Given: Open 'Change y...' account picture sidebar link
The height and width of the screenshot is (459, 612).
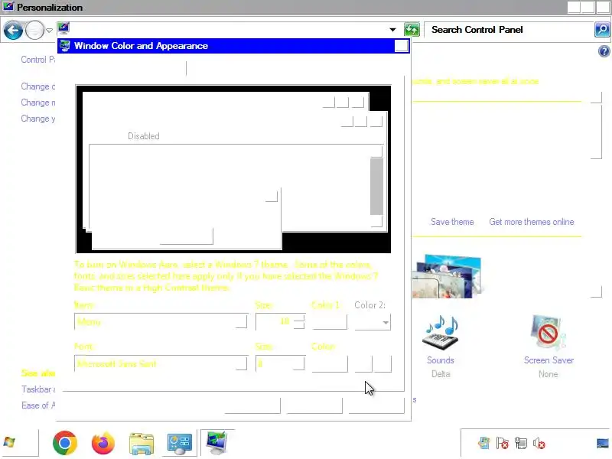Looking at the screenshot, I should (37, 119).
